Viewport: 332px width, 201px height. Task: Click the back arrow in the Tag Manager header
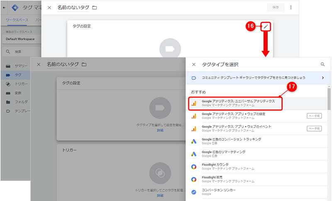[4, 7]
